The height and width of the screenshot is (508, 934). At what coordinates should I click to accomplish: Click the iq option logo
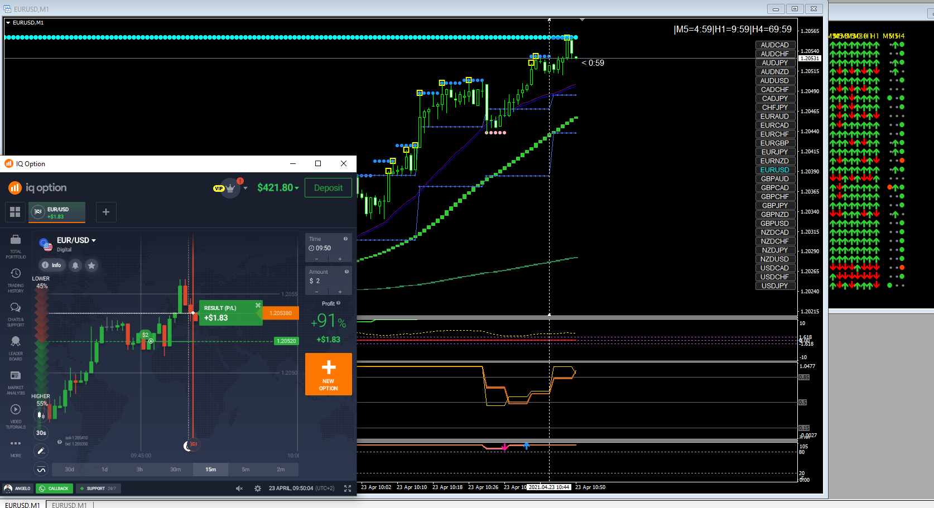37,188
